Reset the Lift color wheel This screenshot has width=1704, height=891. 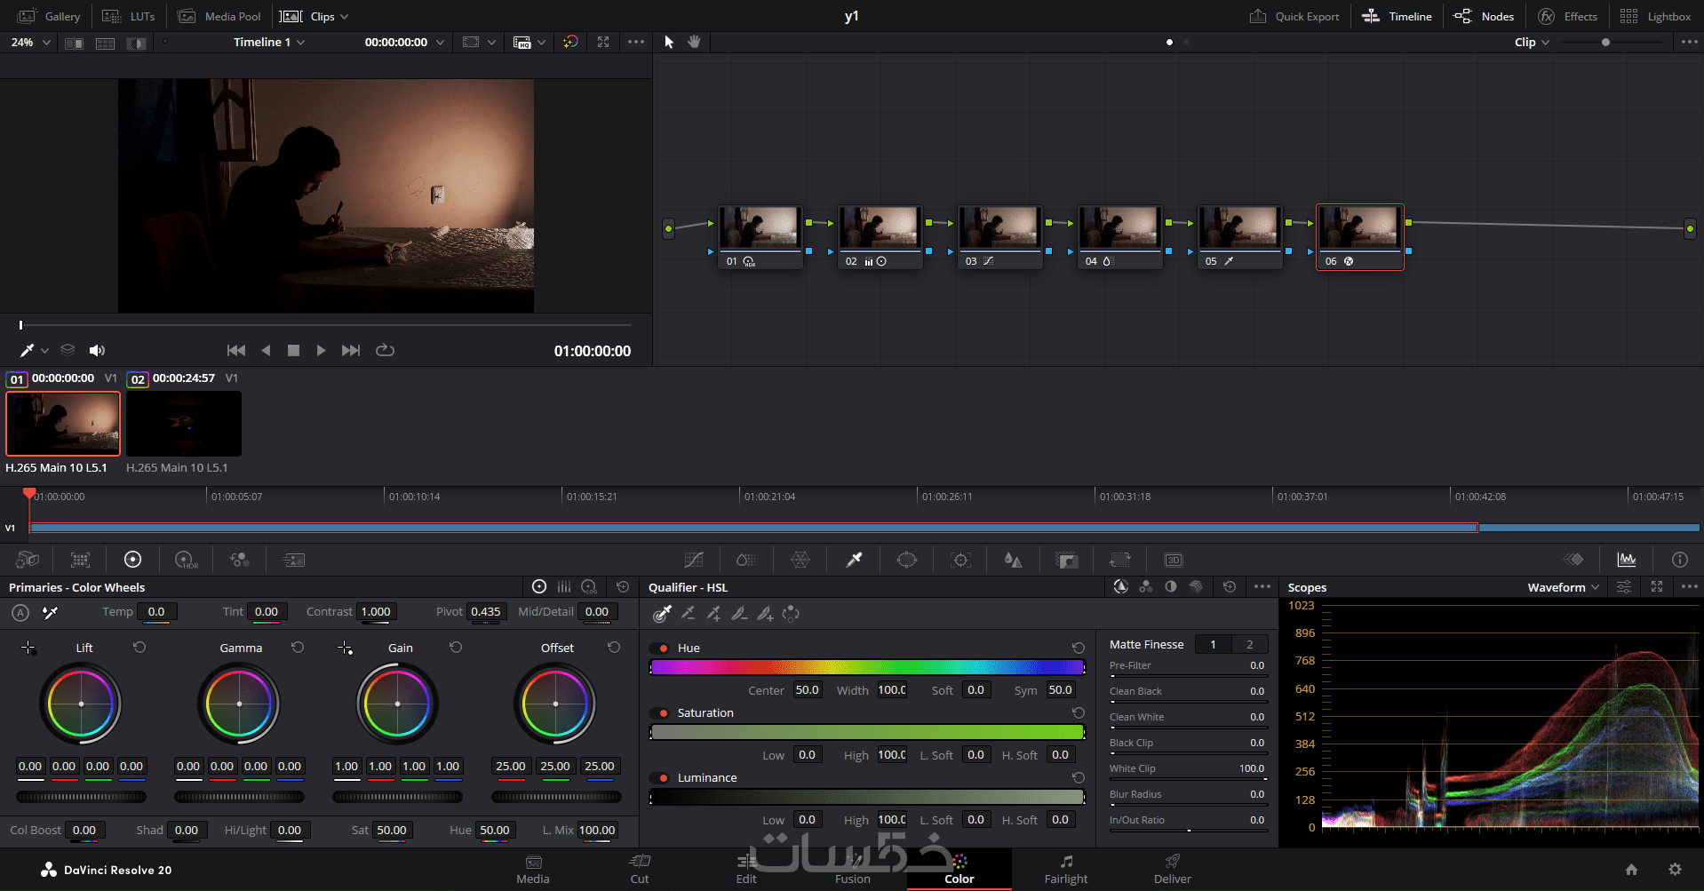coord(139,648)
